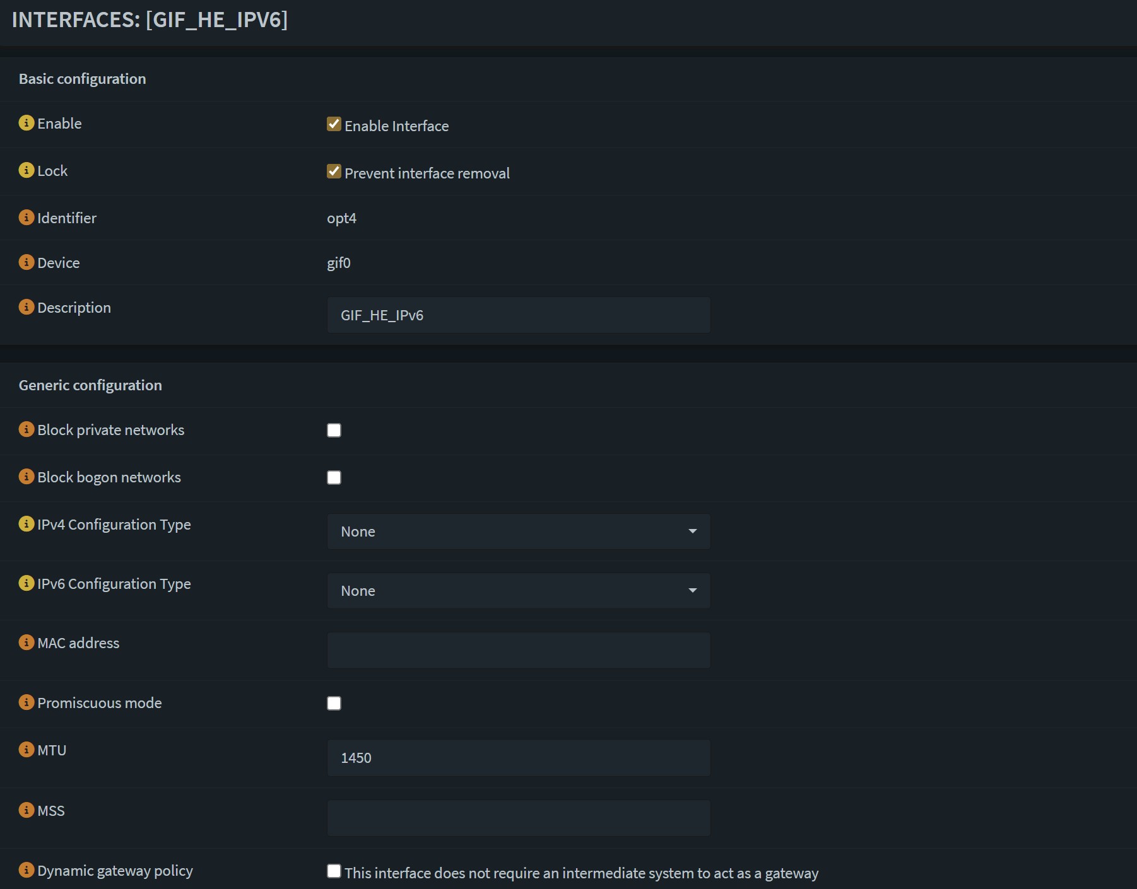This screenshot has width=1137, height=889.
Task: Click the info icon beside Promiscuous mode
Action: [26, 702]
